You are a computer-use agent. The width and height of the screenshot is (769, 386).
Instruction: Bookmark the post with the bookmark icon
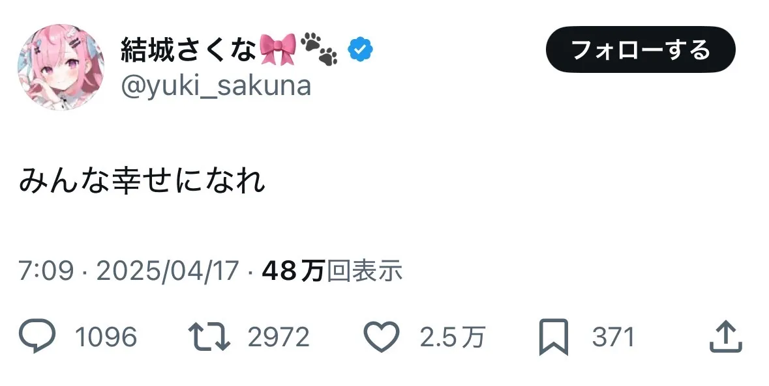coord(554,337)
